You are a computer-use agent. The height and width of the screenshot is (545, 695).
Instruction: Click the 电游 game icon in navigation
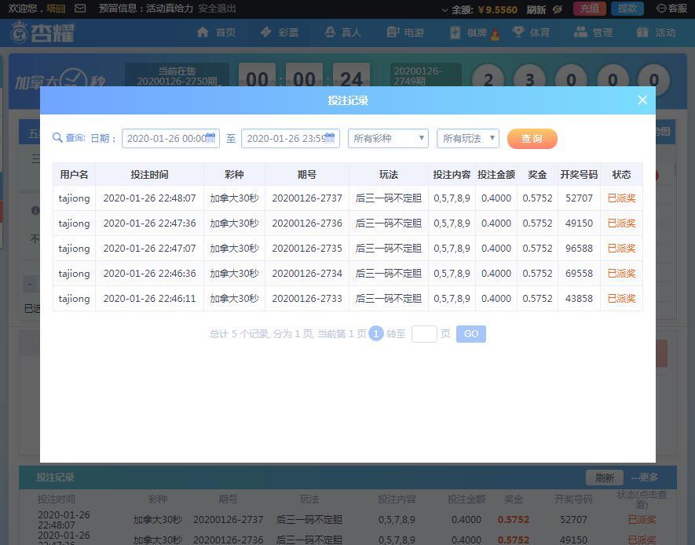pyautogui.click(x=393, y=32)
